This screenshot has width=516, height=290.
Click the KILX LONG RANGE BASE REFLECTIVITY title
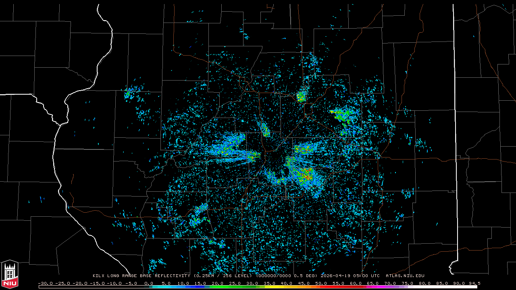[x=141, y=276]
